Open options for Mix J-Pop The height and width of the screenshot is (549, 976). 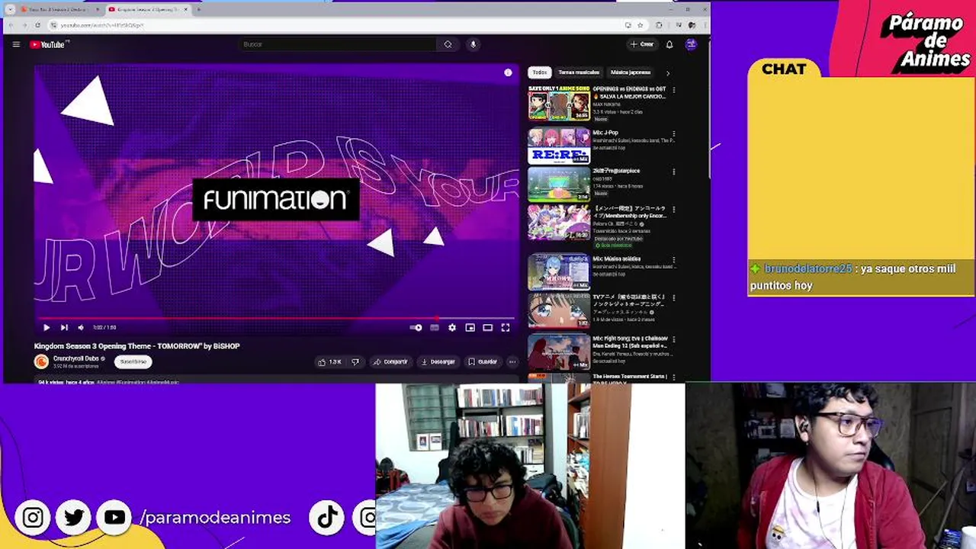673,133
